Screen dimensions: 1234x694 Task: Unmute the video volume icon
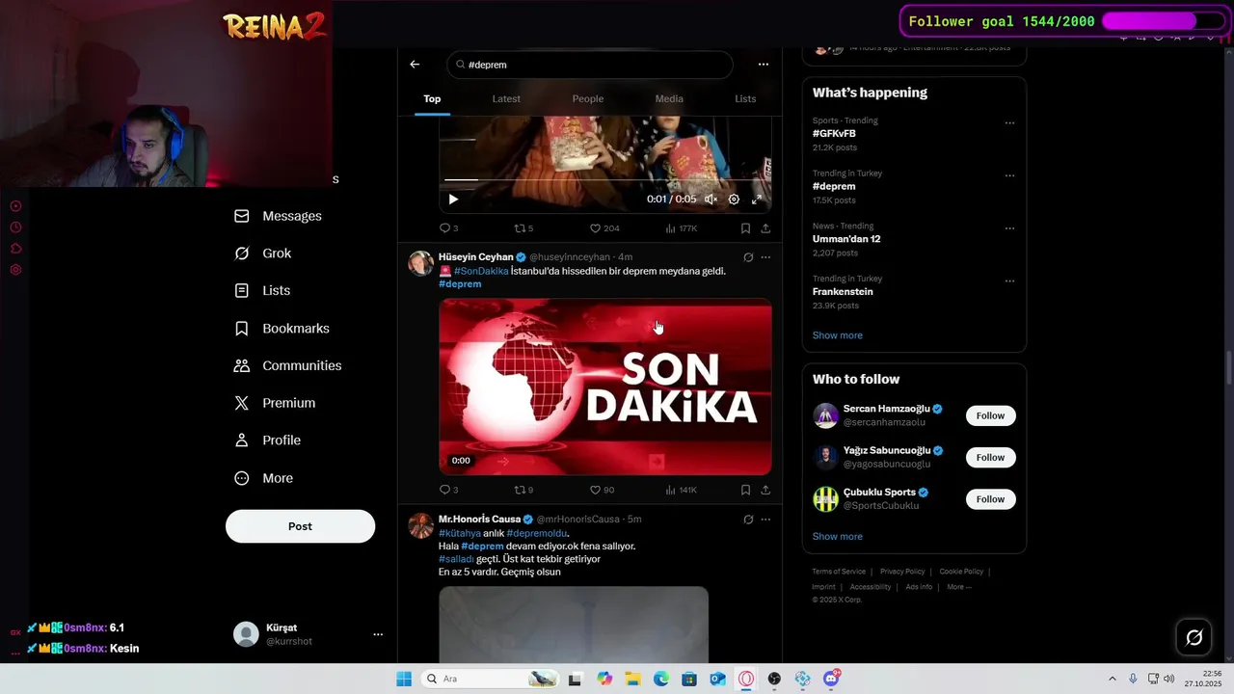[x=711, y=200]
